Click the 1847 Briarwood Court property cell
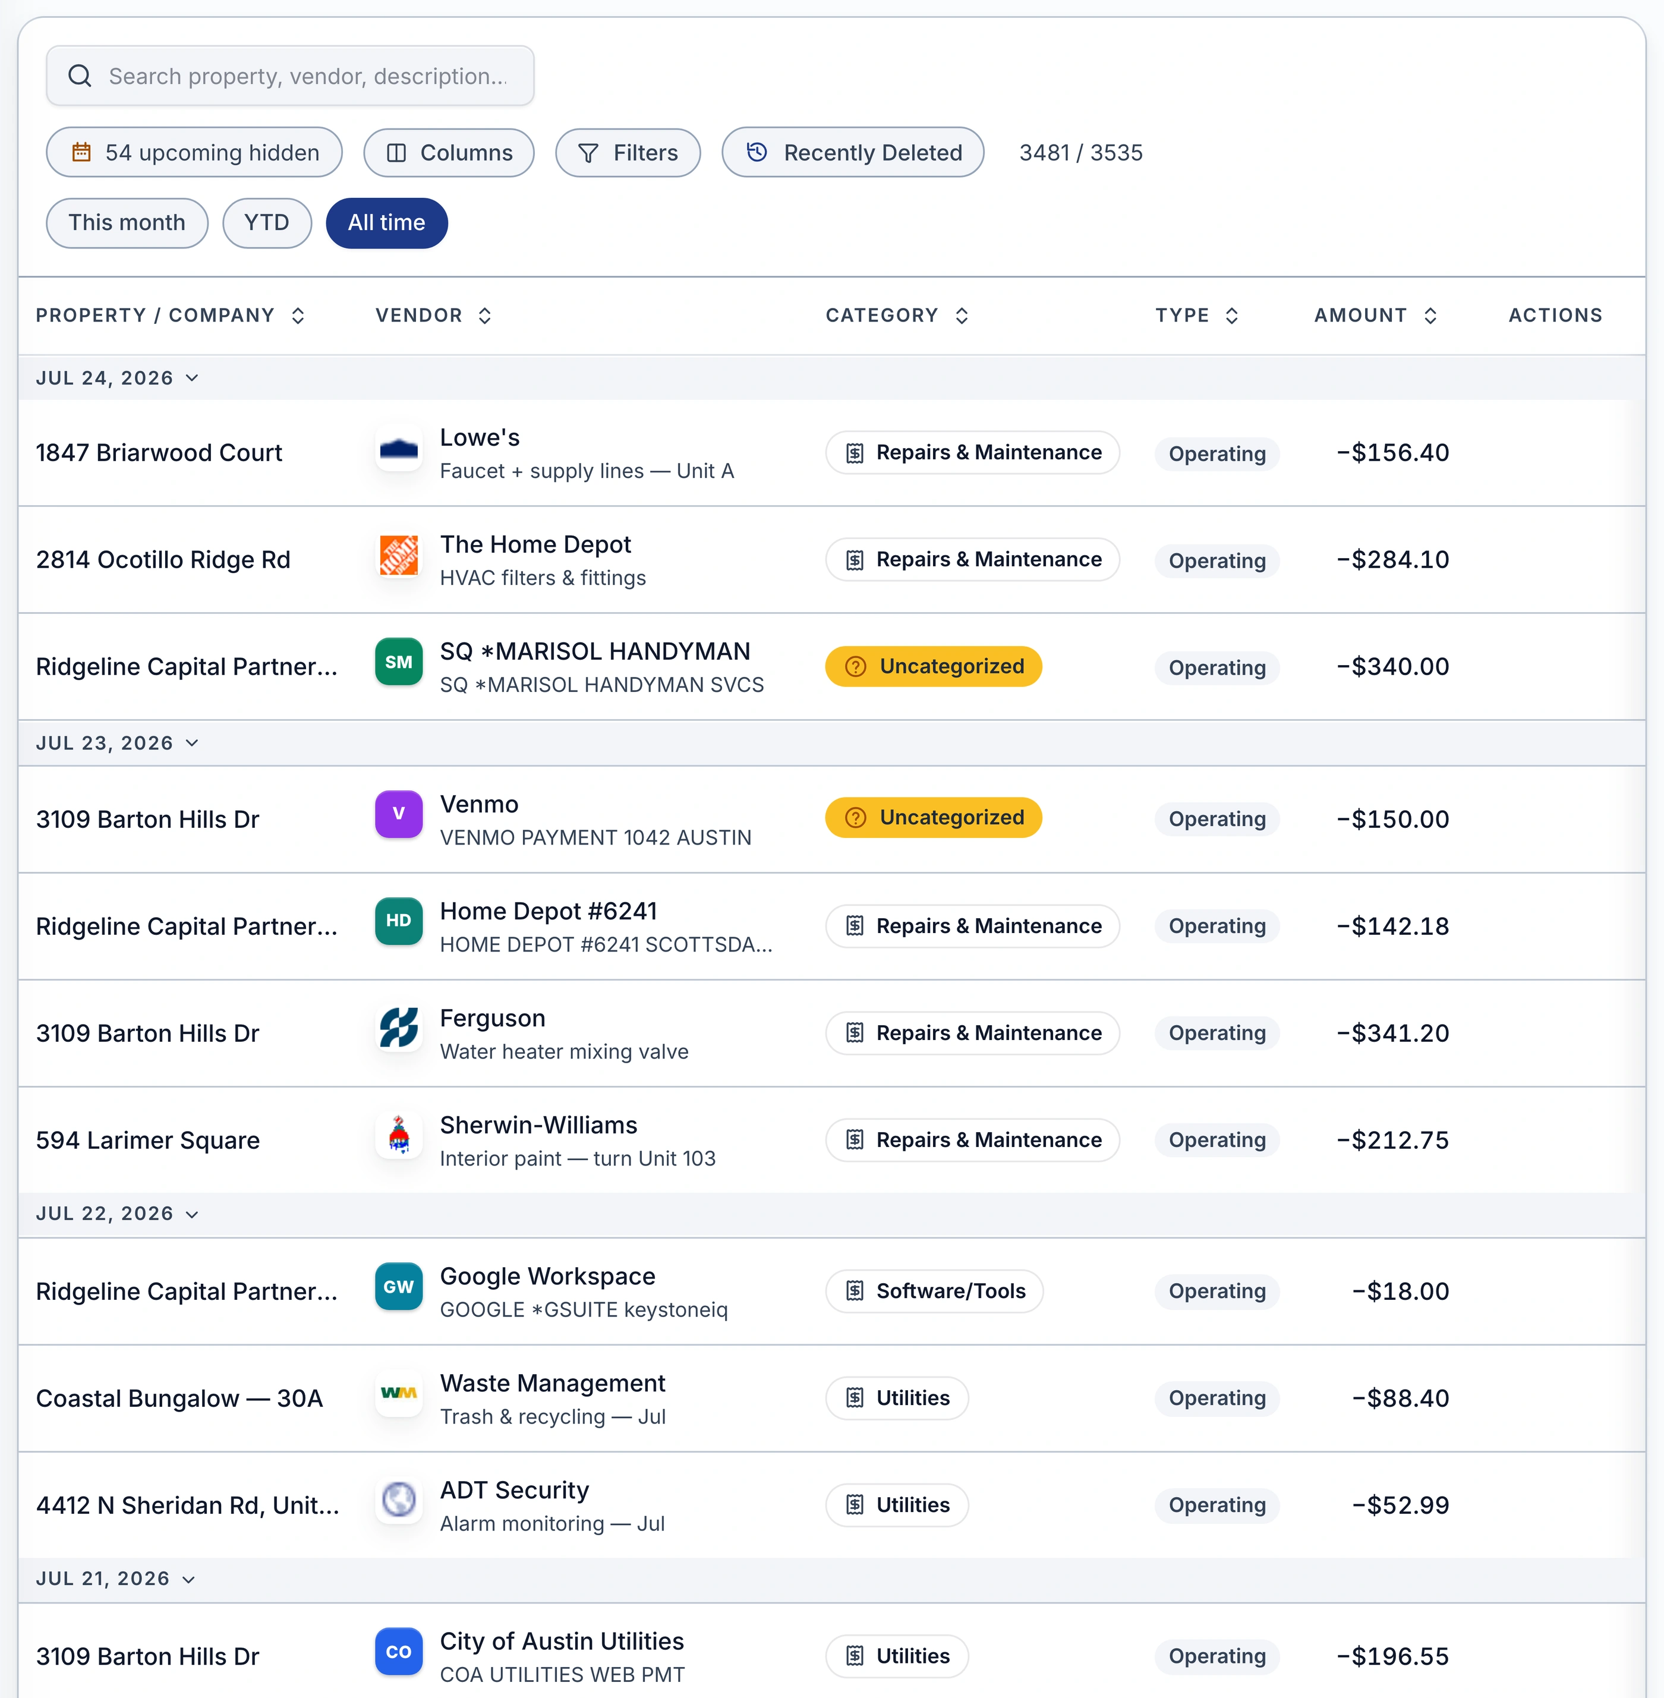Viewport: 1664px width, 1698px height. pos(159,453)
